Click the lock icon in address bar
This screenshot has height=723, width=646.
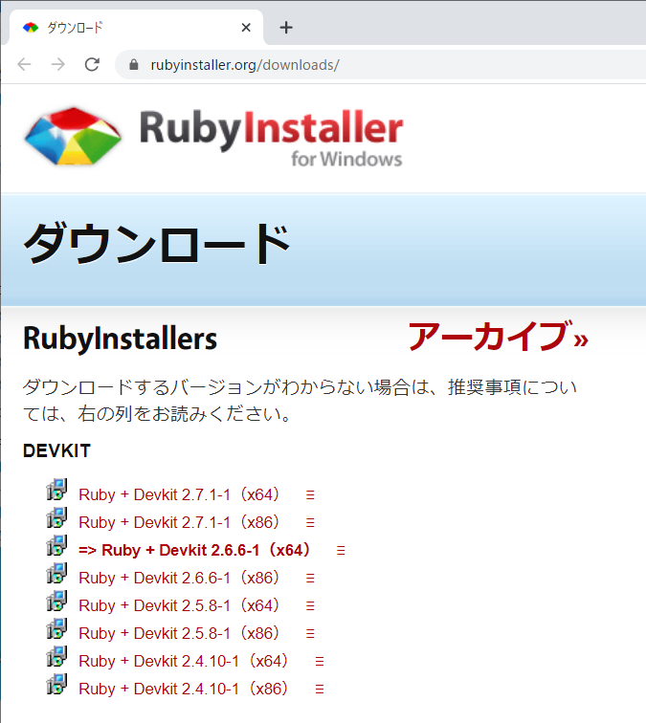pyautogui.click(x=134, y=65)
